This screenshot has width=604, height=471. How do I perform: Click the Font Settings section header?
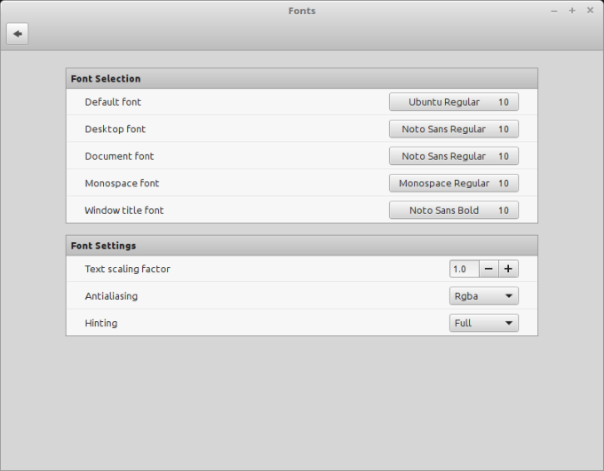click(301, 246)
